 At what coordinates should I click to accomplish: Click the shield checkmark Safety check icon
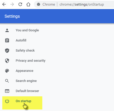7,51
